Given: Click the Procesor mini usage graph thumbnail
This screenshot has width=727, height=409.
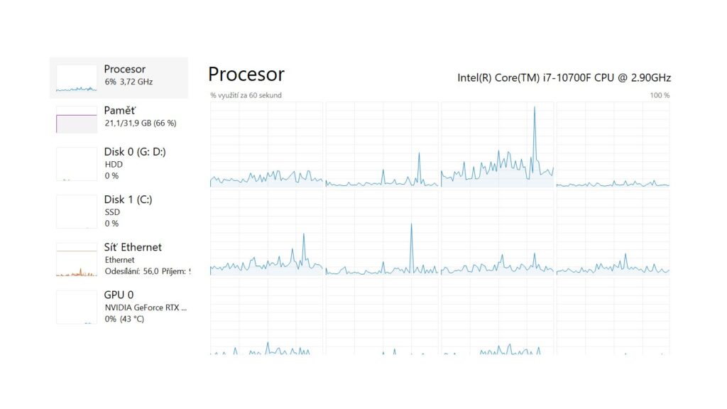Looking at the screenshot, I should pos(77,78).
